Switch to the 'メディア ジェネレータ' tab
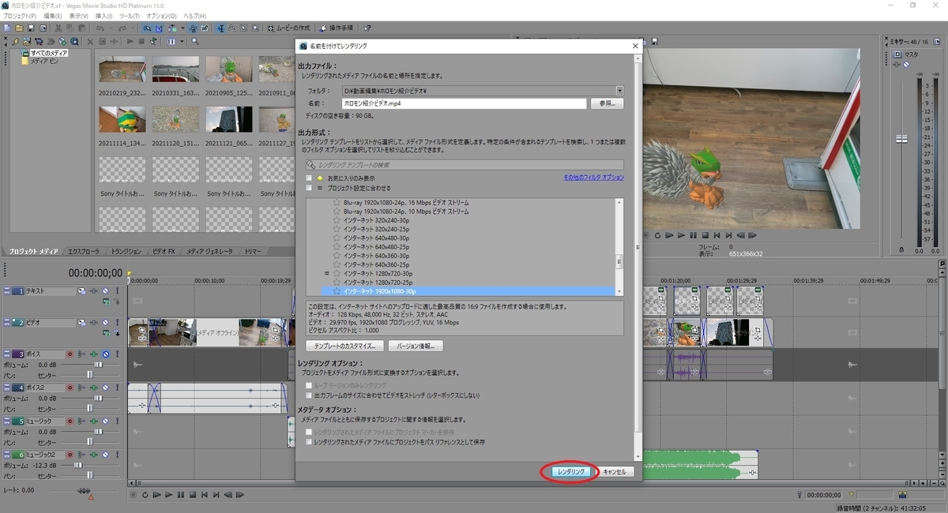This screenshot has height=513, width=948. click(210, 251)
